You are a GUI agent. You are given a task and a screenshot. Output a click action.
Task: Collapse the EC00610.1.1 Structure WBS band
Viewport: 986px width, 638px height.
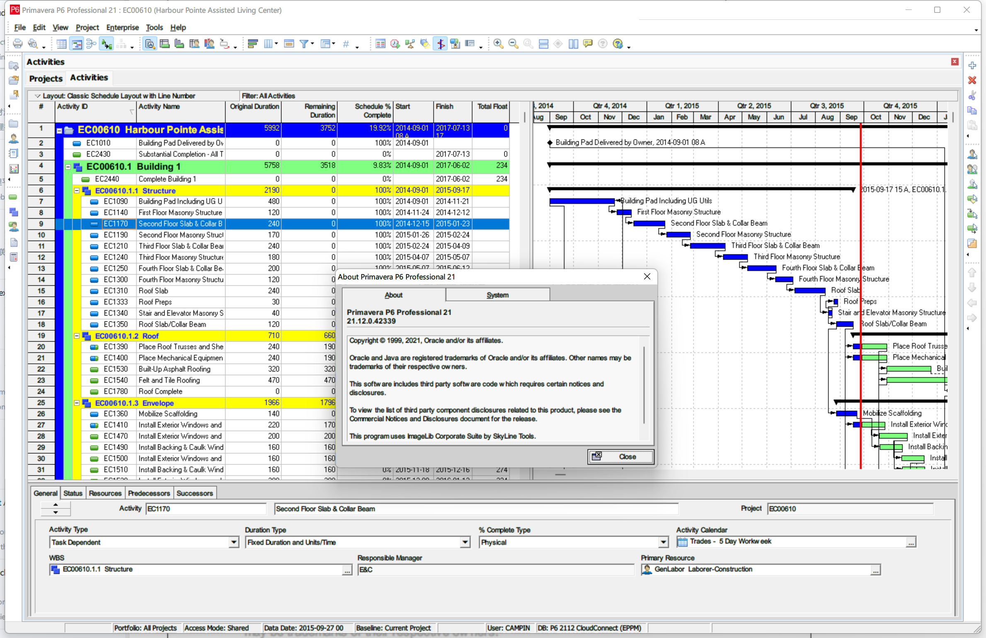[x=77, y=190]
